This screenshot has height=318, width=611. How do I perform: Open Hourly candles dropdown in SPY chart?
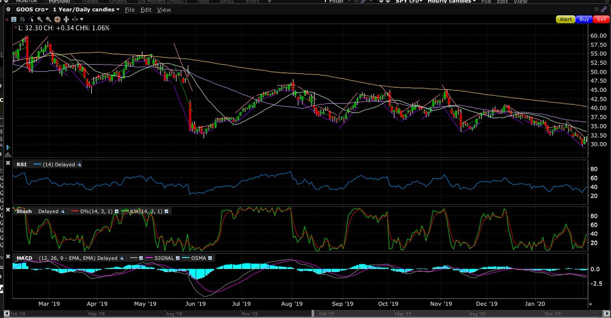tap(452, 2)
